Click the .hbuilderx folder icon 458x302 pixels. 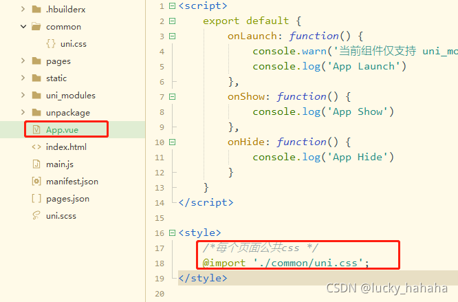(x=36, y=10)
